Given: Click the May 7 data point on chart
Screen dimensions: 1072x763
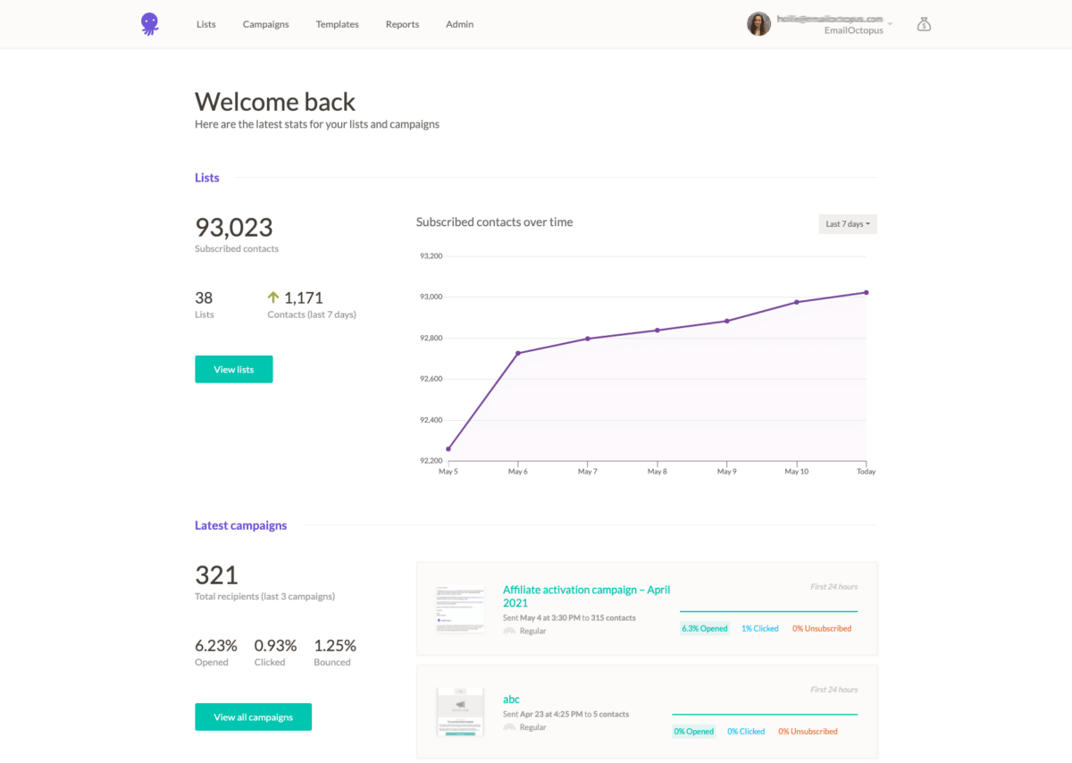Looking at the screenshot, I should (587, 339).
